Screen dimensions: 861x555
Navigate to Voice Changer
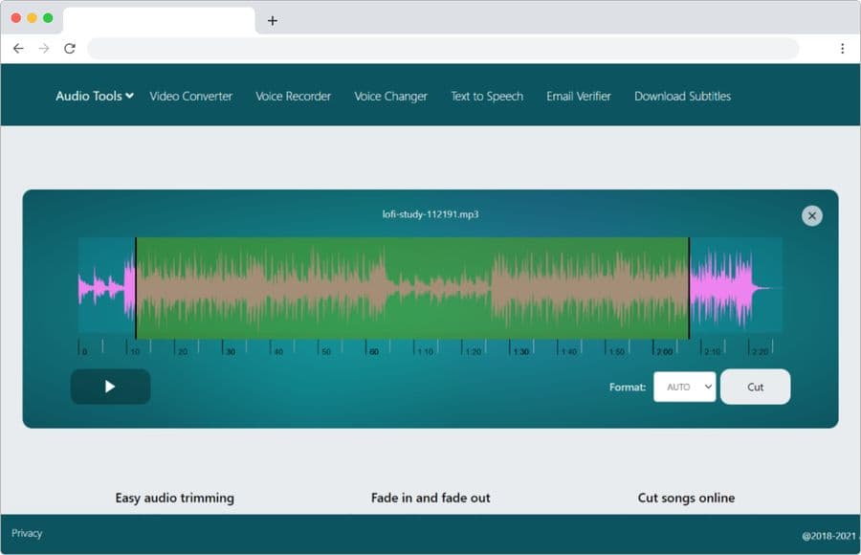point(390,96)
